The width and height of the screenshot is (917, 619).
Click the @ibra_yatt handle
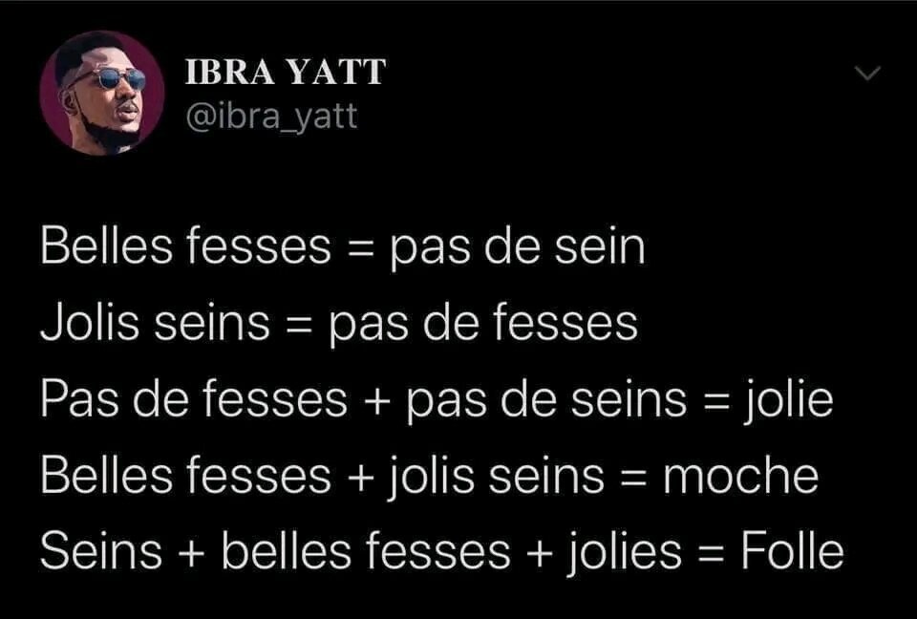[x=269, y=117]
